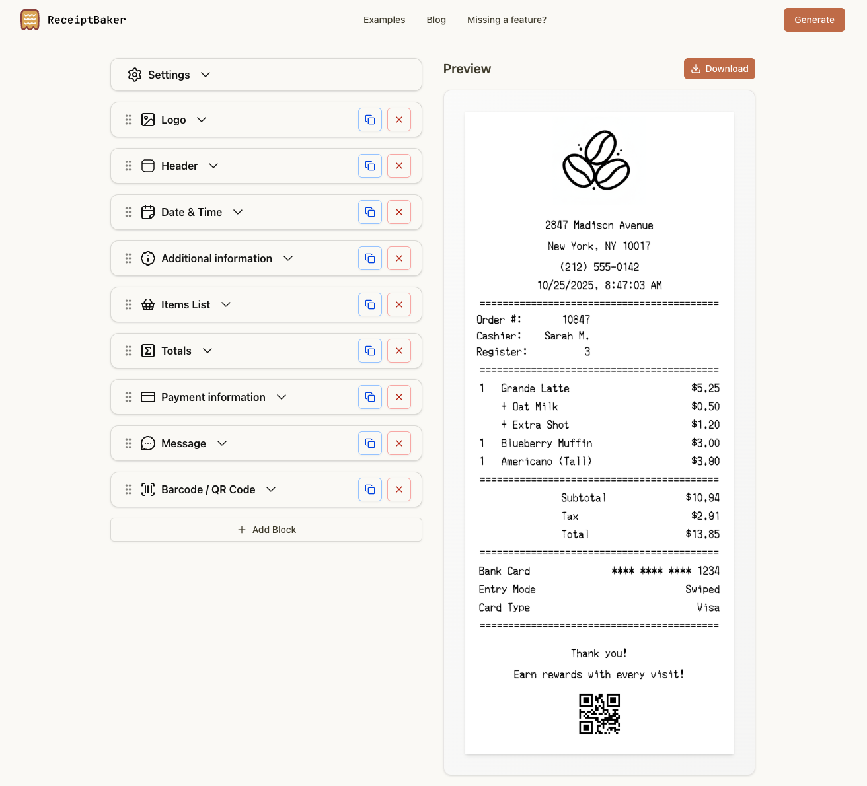Add a new block
This screenshot has height=786, width=867.
click(x=266, y=530)
